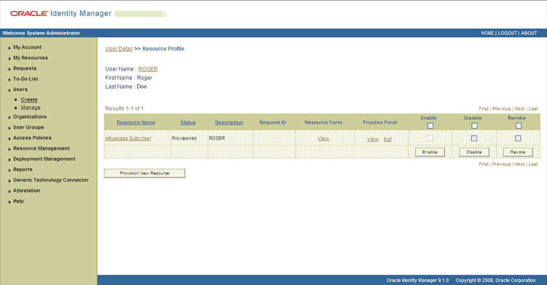Open Help menu item in sidebar

(18, 201)
